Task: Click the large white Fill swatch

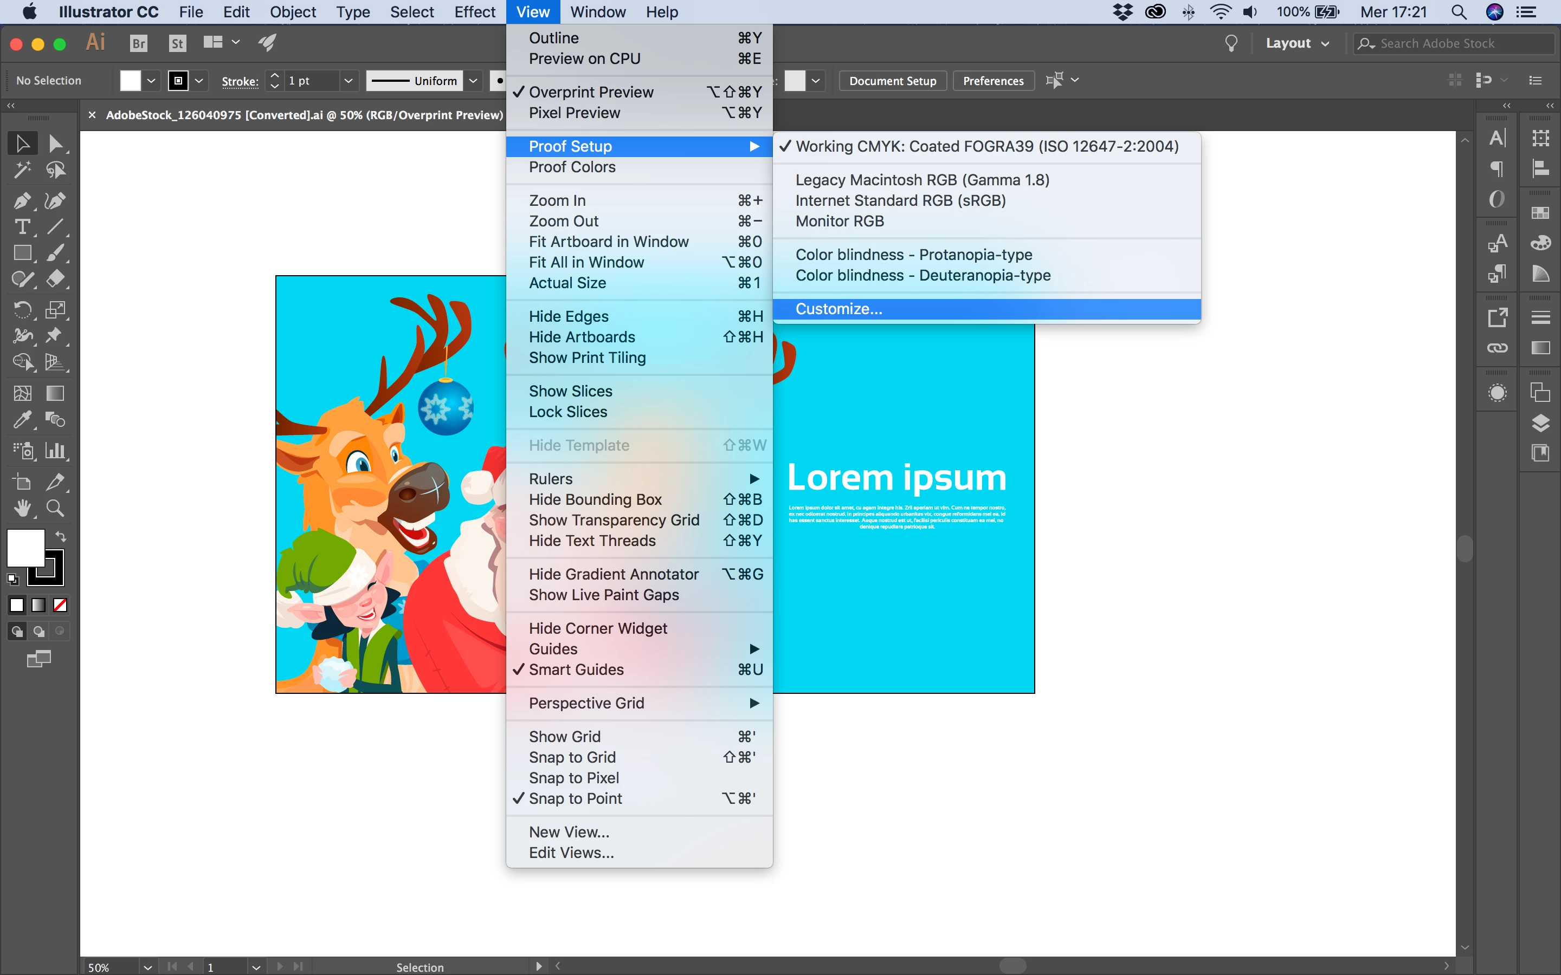Action: [x=24, y=547]
